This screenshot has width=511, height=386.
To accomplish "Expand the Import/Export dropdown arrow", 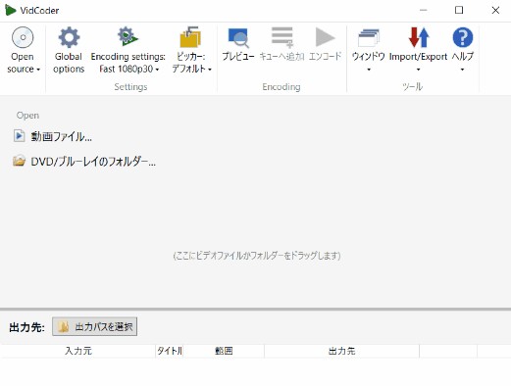I will click(418, 70).
